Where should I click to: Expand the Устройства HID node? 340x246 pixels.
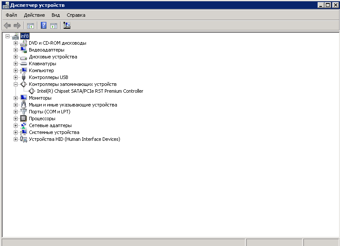15,140
